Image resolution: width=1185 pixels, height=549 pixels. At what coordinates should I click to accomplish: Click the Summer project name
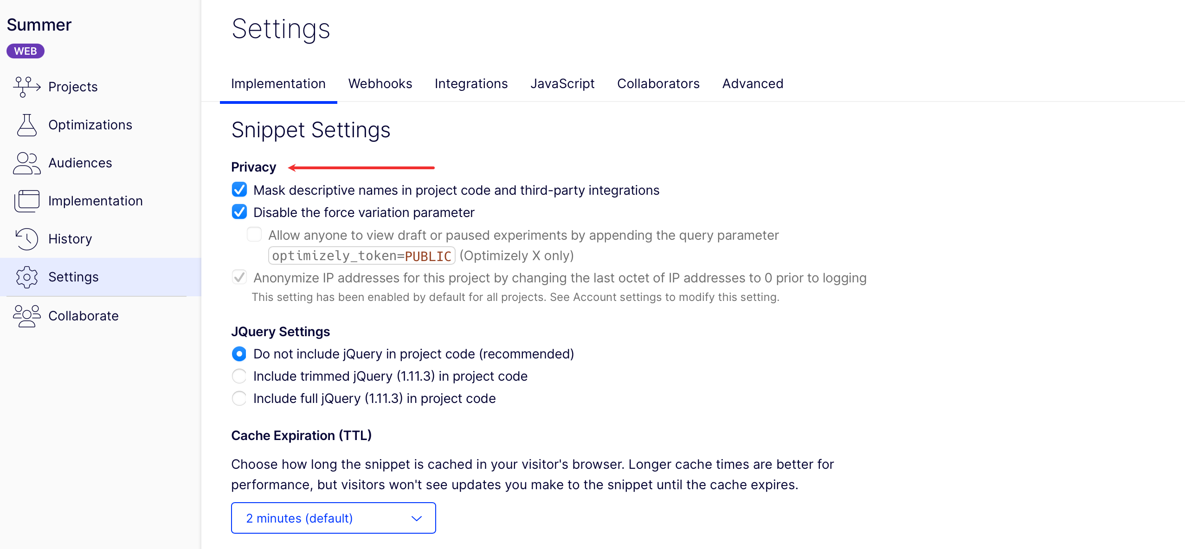point(39,25)
